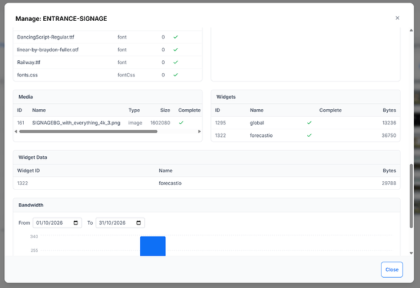Click the Media section heading

click(x=26, y=97)
